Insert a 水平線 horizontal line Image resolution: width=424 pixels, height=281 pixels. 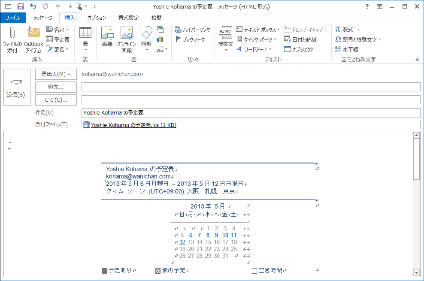pos(346,49)
